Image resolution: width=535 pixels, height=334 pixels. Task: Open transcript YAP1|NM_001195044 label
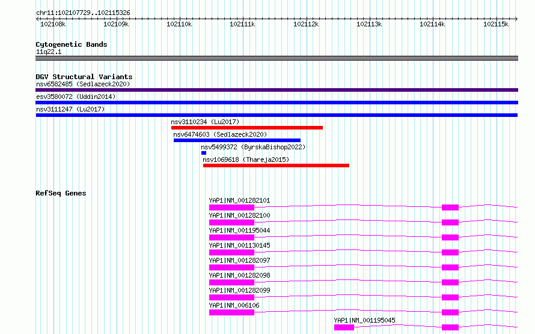[239, 230]
